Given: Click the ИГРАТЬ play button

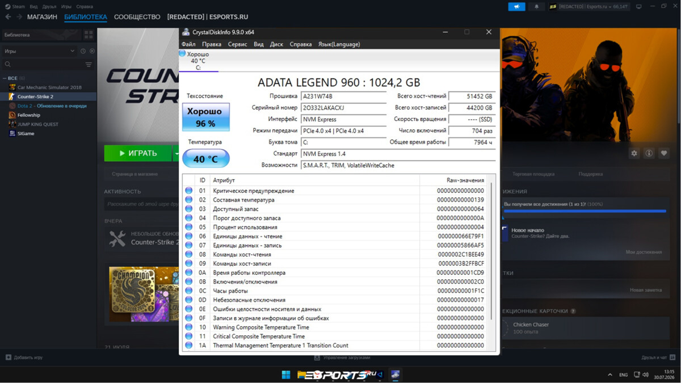Looking at the screenshot, I should [138, 153].
